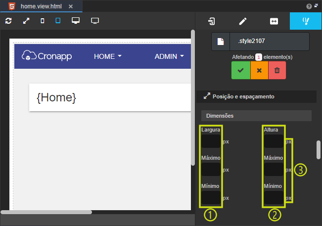Open the px unit selector for Altura
The width and height of the screenshot is (322, 226).
click(288, 141)
